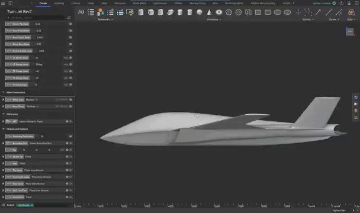360x213 pixels.
Task: Select the wireframe cube icon
Action: click(x=248, y=12)
